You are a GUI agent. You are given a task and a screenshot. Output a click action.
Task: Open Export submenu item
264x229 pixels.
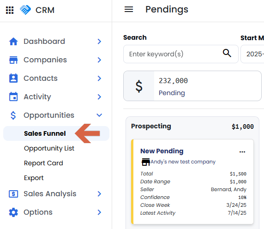click(x=34, y=178)
